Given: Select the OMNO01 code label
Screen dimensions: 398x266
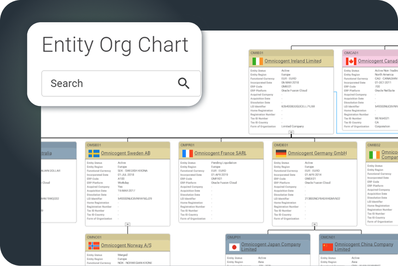Looking at the screenshot, I should pyautogui.click(x=94, y=237).
